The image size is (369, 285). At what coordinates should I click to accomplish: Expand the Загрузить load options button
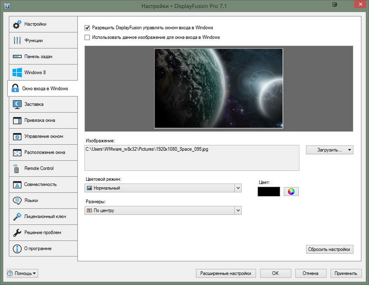(x=329, y=150)
